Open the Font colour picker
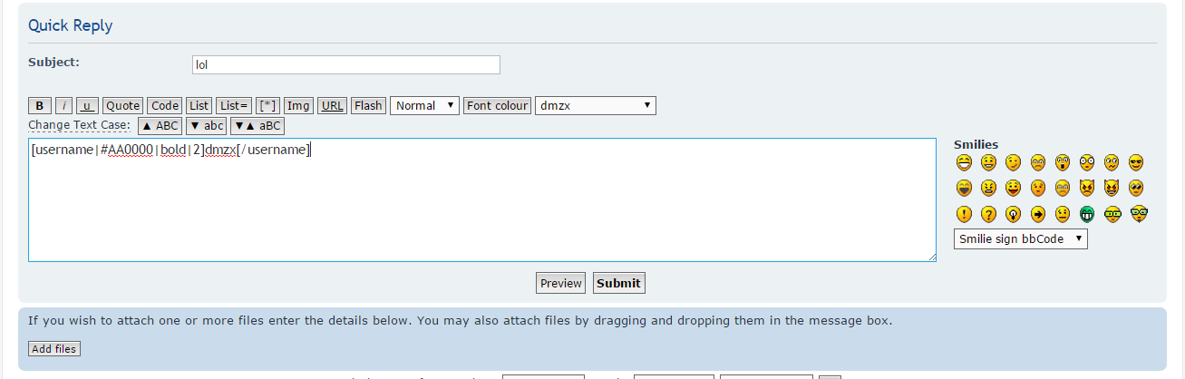 [497, 106]
